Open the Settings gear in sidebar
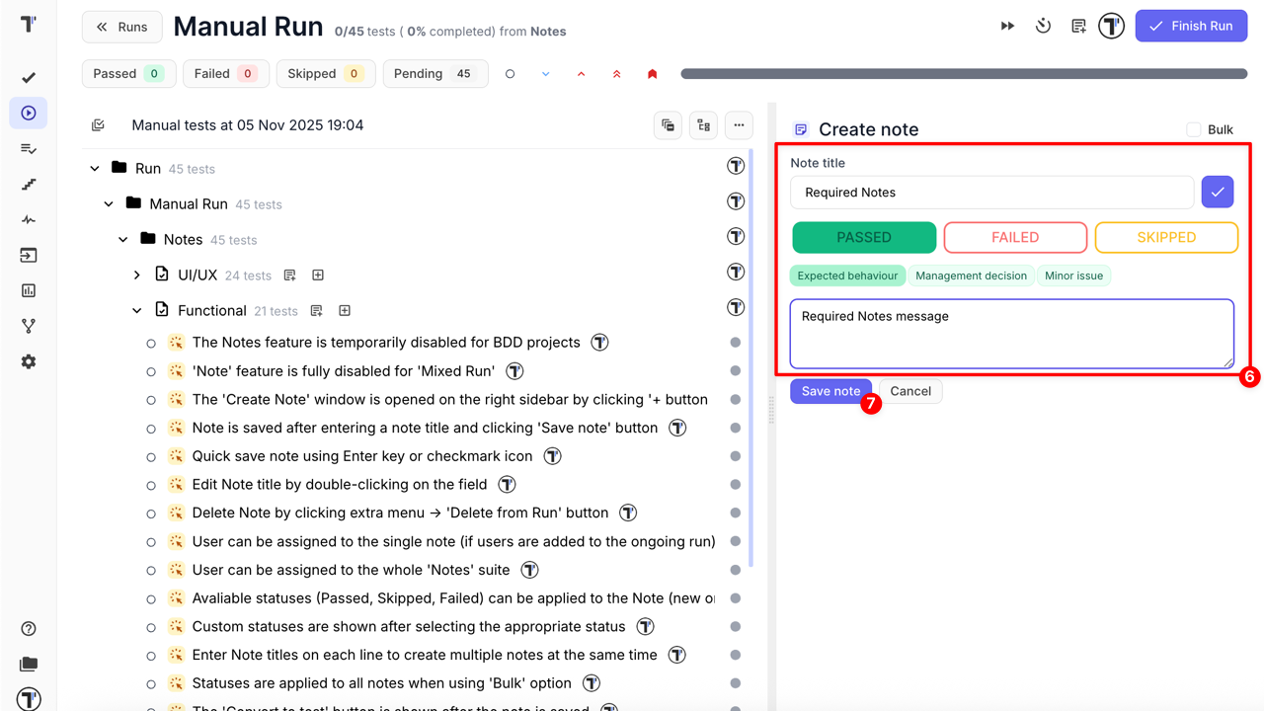Screen dimensions: 1264x711 pyautogui.click(x=29, y=362)
